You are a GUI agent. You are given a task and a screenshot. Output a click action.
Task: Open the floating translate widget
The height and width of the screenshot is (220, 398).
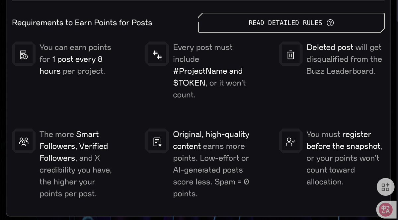(385, 209)
